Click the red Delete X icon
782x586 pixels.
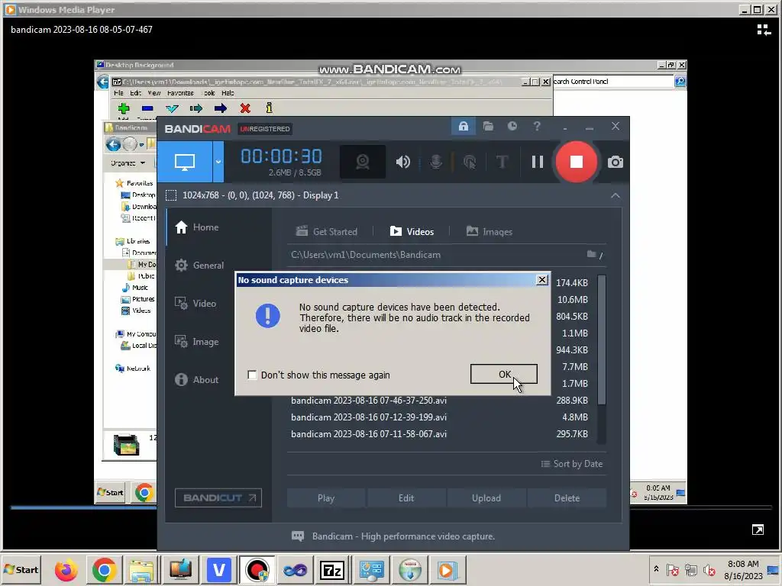point(245,108)
